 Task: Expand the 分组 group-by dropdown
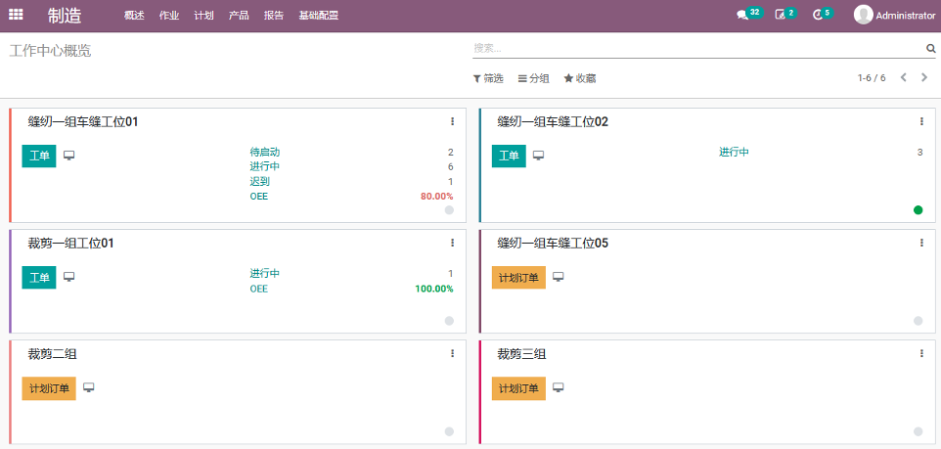[533, 78]
